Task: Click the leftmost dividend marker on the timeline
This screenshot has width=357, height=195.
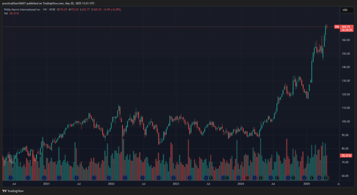Action: tap(10, 178)
